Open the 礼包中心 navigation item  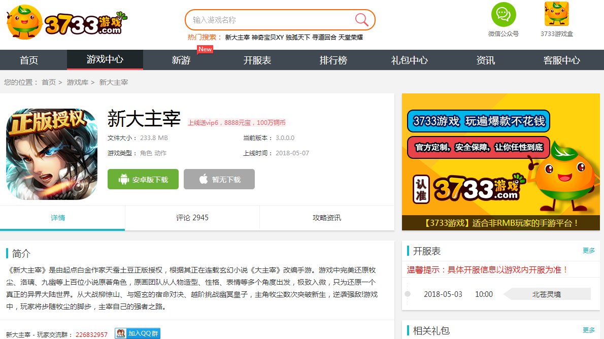pyautogui.click(x=410, y=60)
